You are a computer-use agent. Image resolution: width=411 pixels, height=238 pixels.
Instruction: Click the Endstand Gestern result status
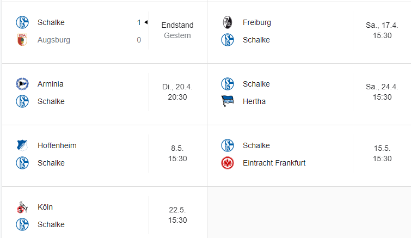point(177,30)
